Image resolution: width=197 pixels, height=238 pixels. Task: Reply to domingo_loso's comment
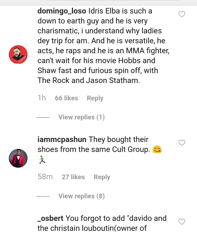(95, 98)
